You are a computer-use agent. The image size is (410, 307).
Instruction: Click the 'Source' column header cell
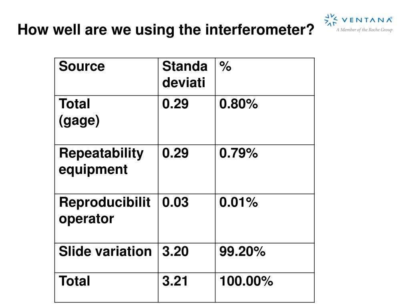pos(107,77)
